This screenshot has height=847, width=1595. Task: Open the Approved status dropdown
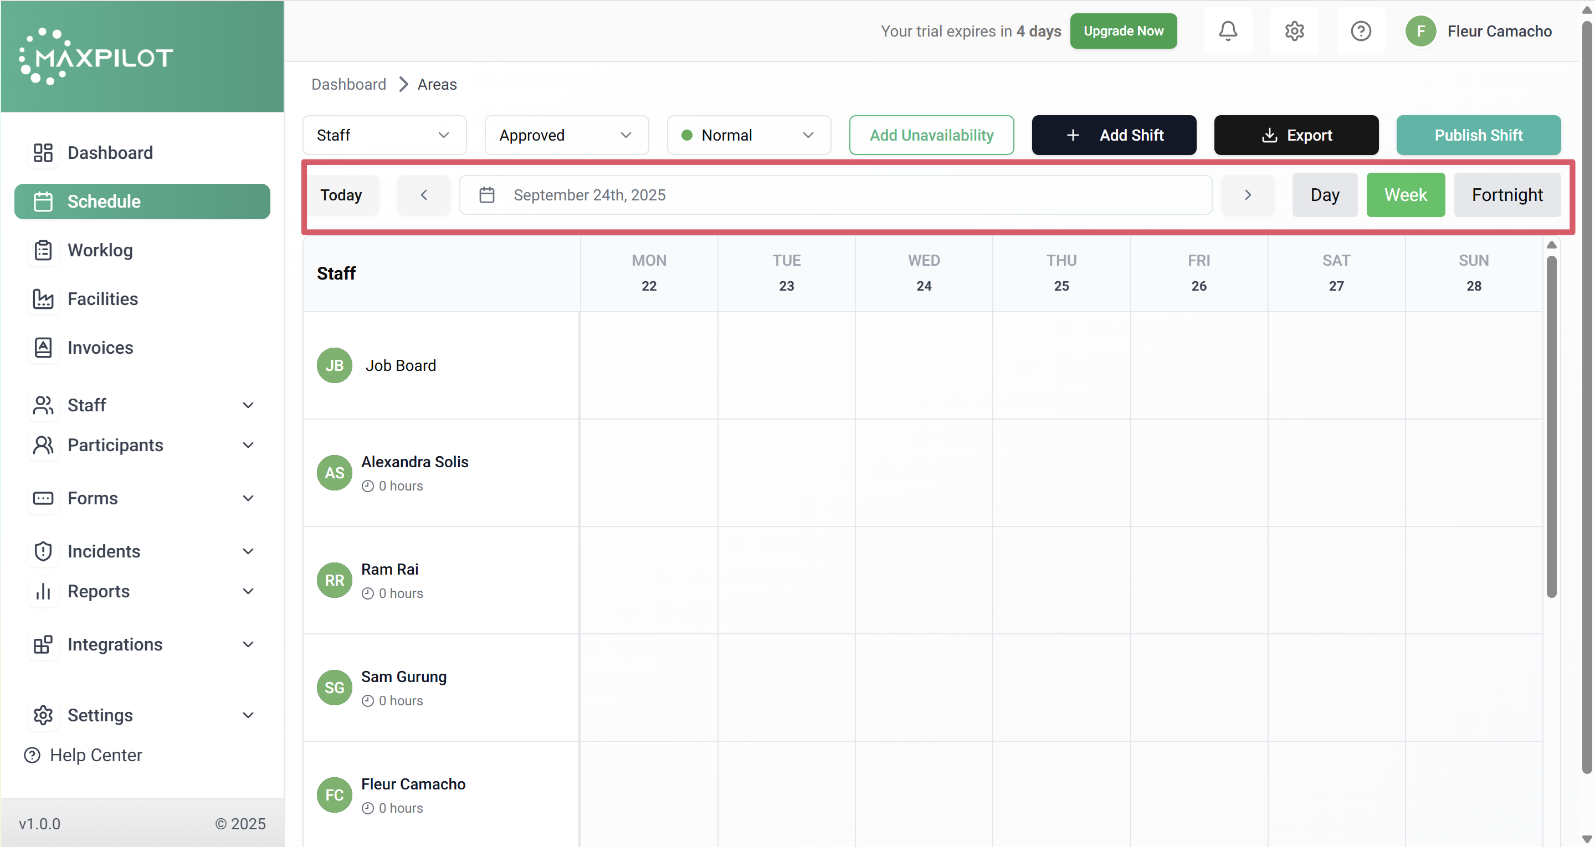566,135
